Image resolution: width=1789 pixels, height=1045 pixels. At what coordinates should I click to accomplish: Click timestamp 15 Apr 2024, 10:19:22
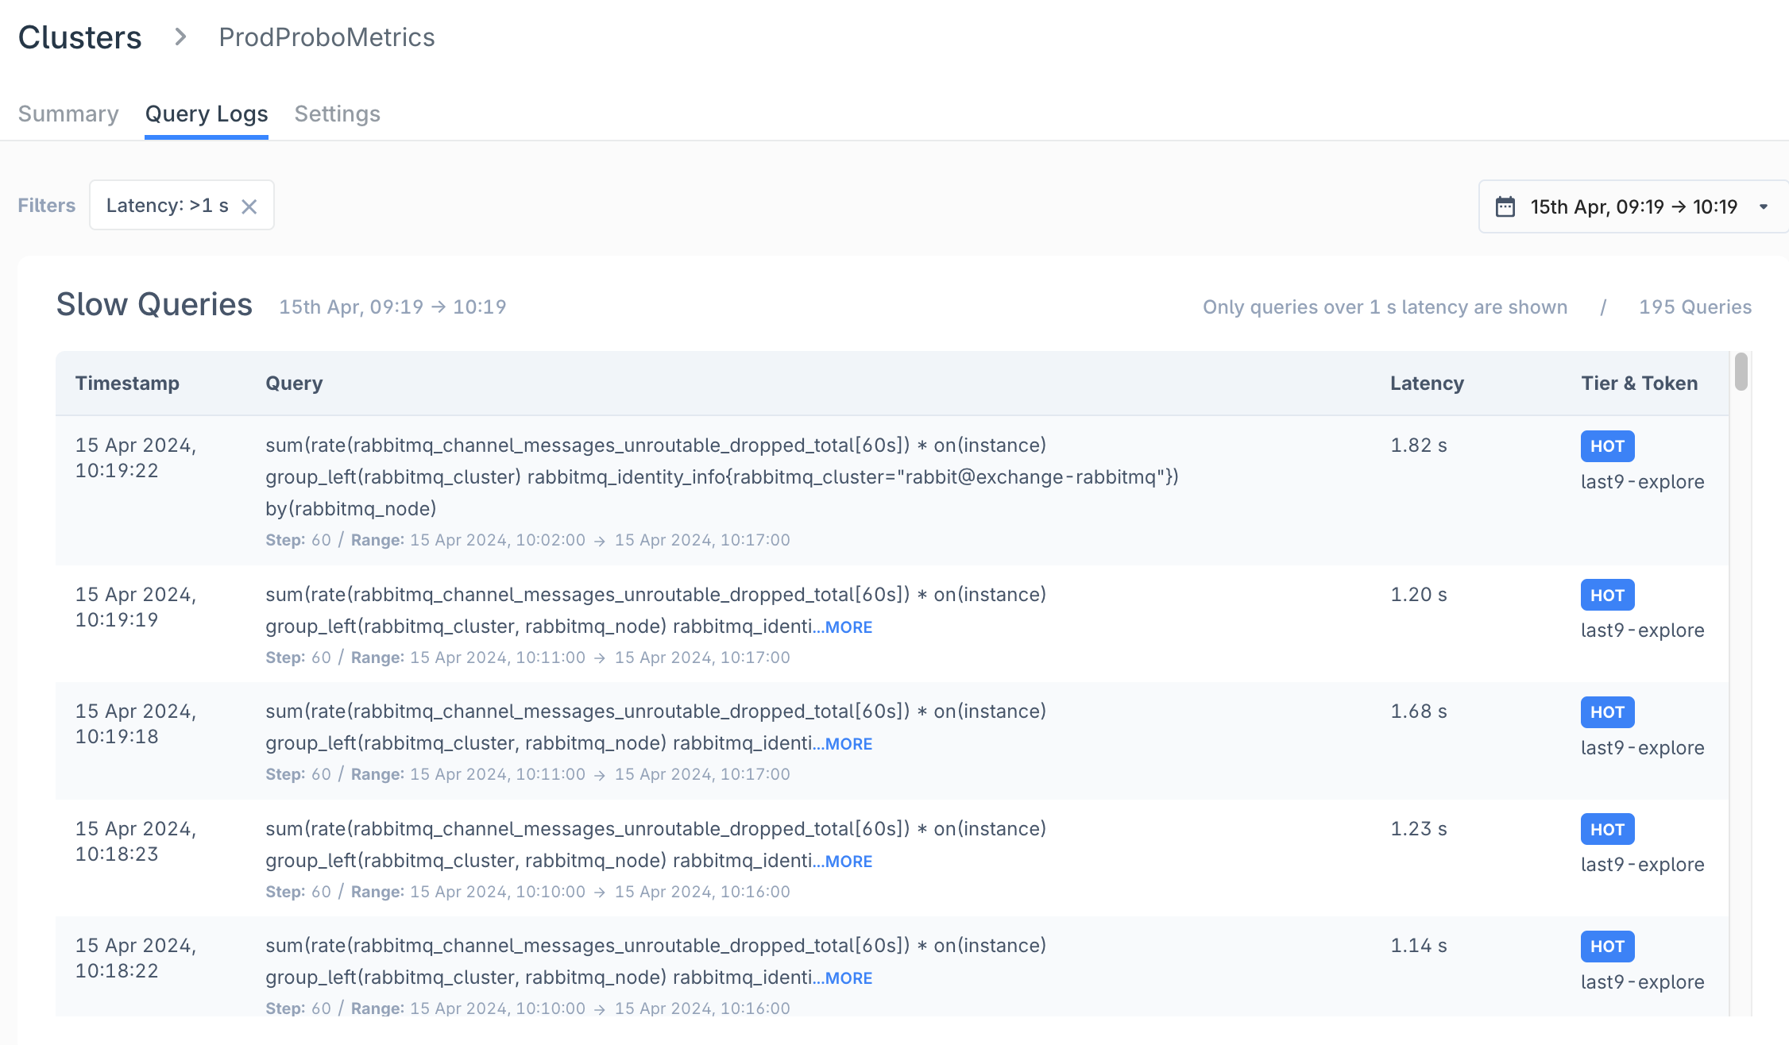coord(136,458)
